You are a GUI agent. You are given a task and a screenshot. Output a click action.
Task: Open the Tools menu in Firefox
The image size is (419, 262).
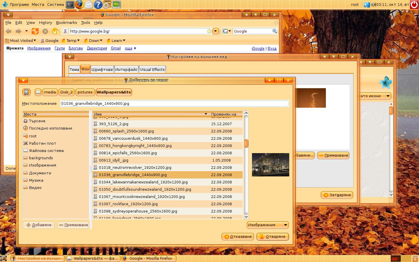coord(86,23)
